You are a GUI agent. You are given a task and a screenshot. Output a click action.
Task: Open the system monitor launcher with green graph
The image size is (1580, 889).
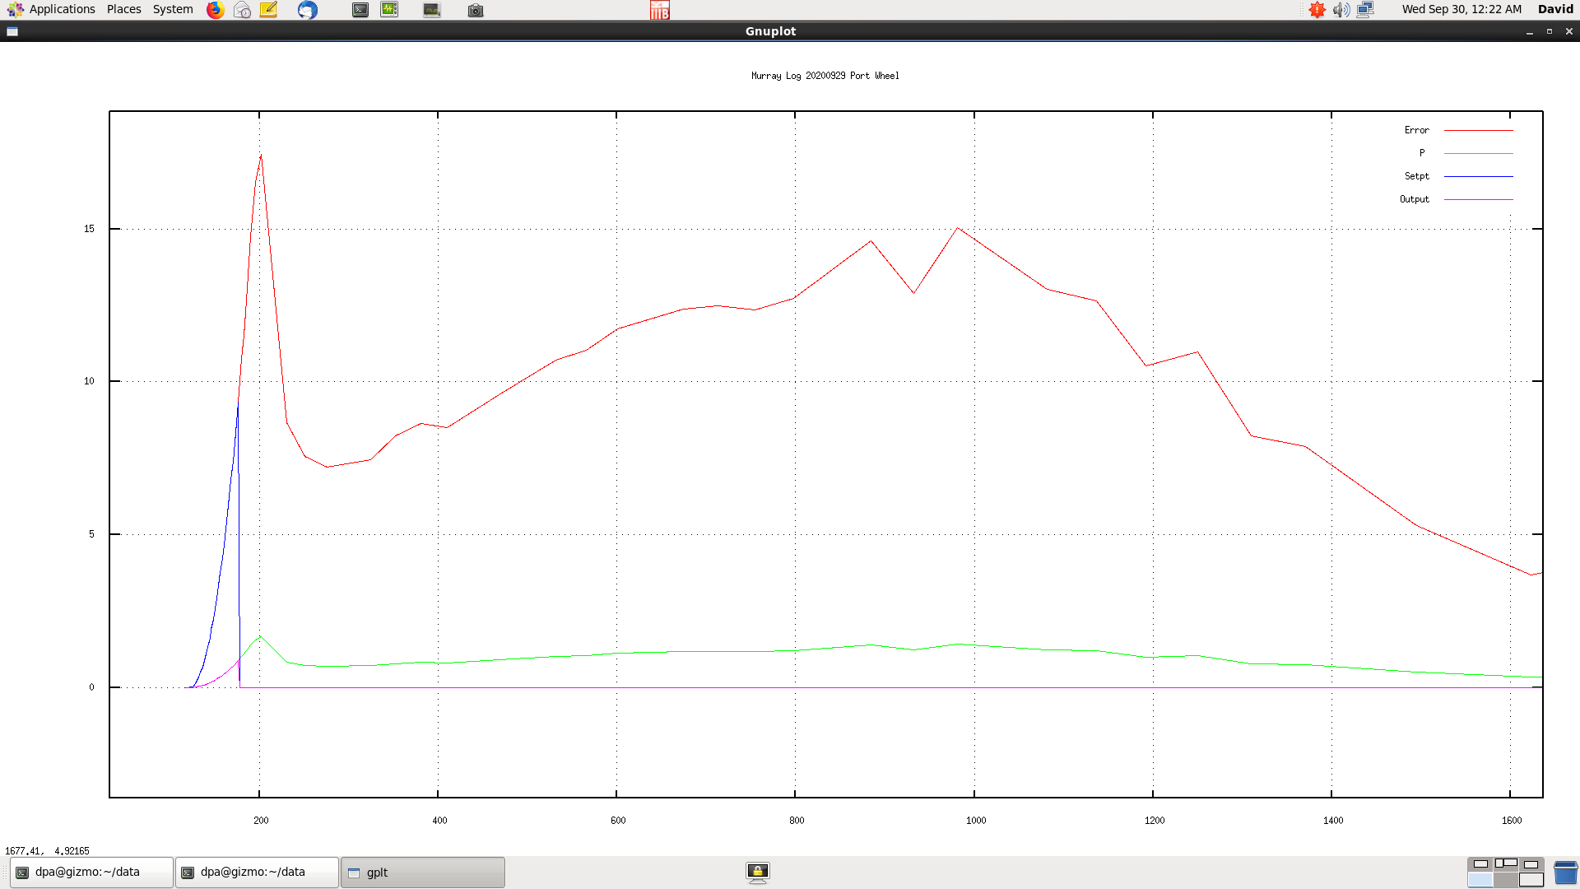389,10
